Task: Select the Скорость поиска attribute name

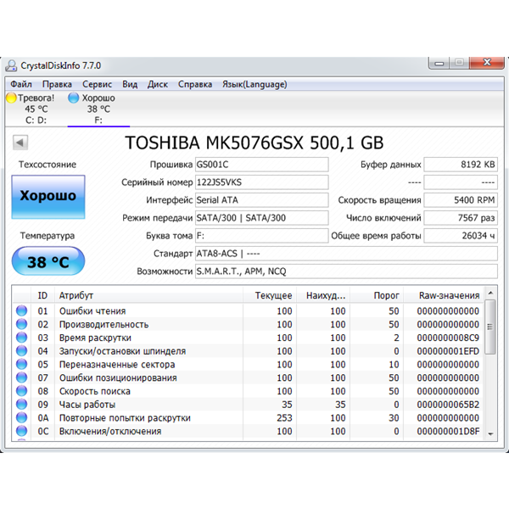Action: click(94, 391)
